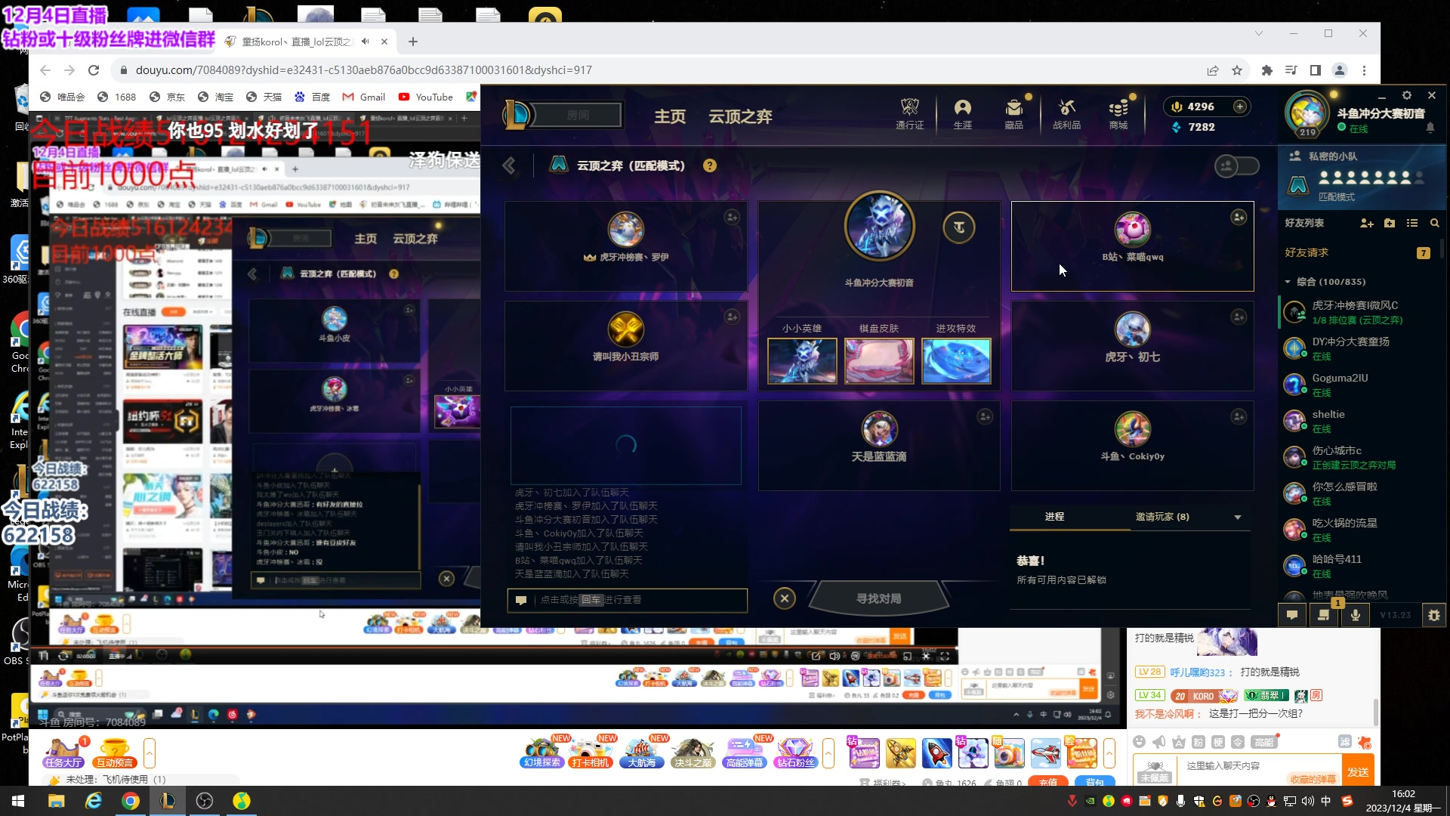The width and height of the screenshot is (1450, 816).
Task: Click the add friend icon
Action: [x=1366, y=223]
